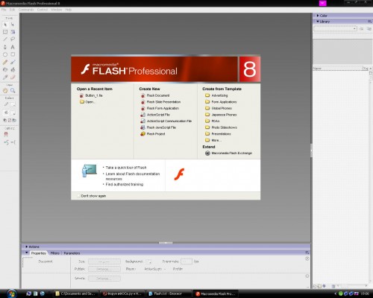Create a new Flash Document
This screenshot has height=298, width=373.
click(x=155, y=95)
